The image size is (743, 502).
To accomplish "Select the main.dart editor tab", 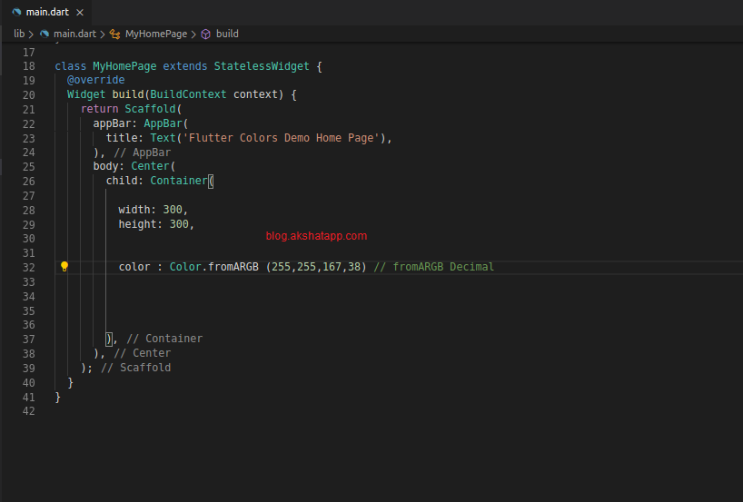I will pos(45,11).
